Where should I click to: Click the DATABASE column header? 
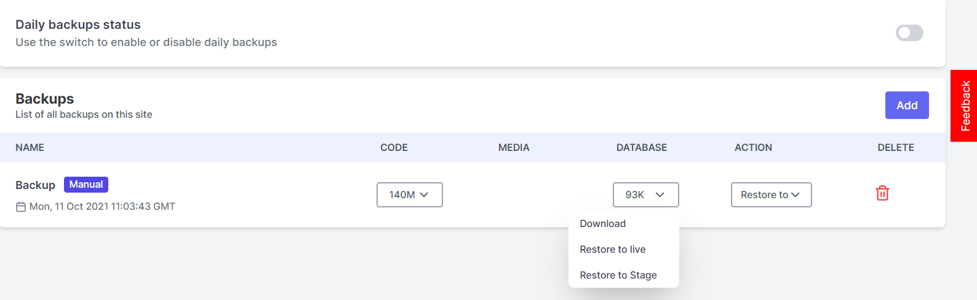pyautogui.click(x=642, y=148)
